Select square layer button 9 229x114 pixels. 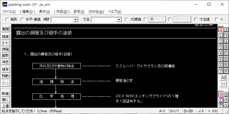226,36
